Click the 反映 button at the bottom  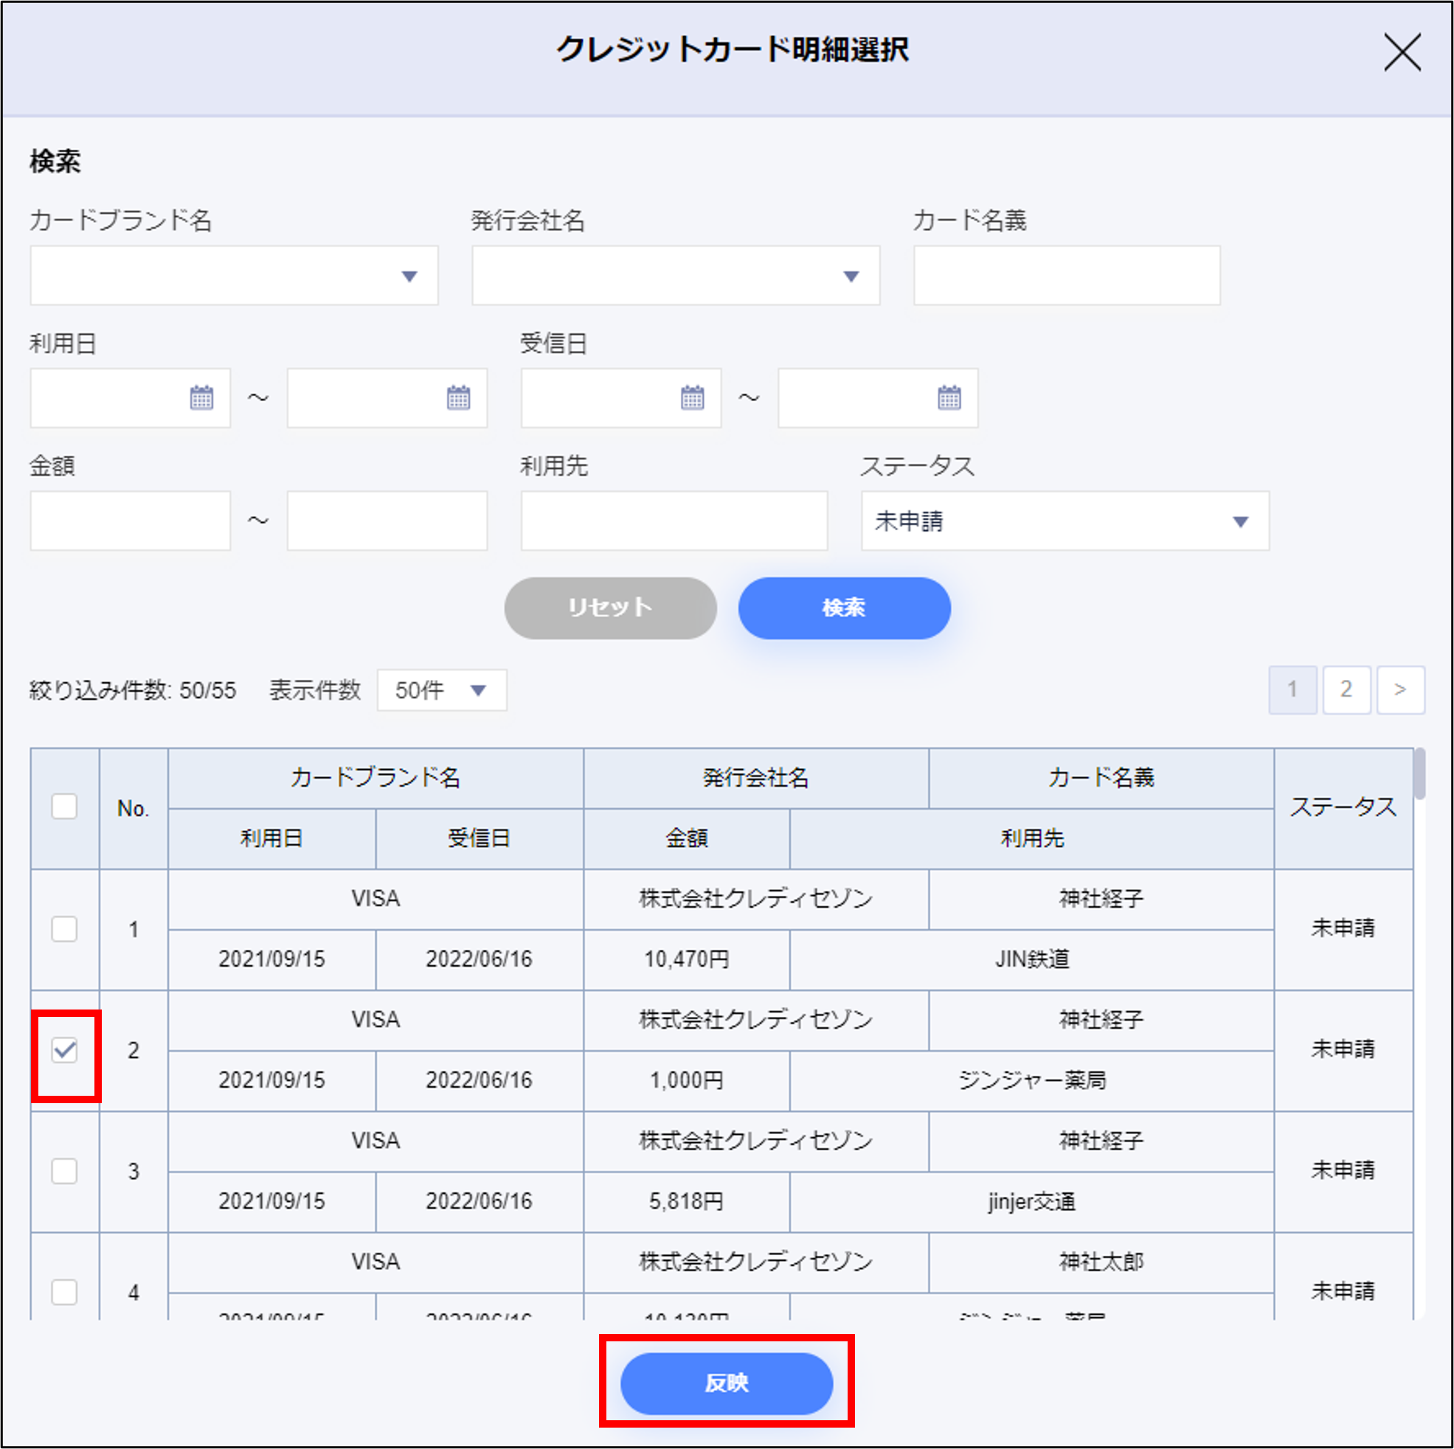726,1383
